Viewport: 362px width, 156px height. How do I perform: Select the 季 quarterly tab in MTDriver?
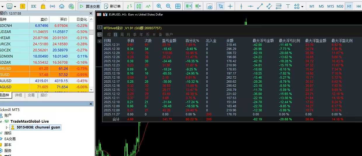pyautogui.click(x=135, y=34)
